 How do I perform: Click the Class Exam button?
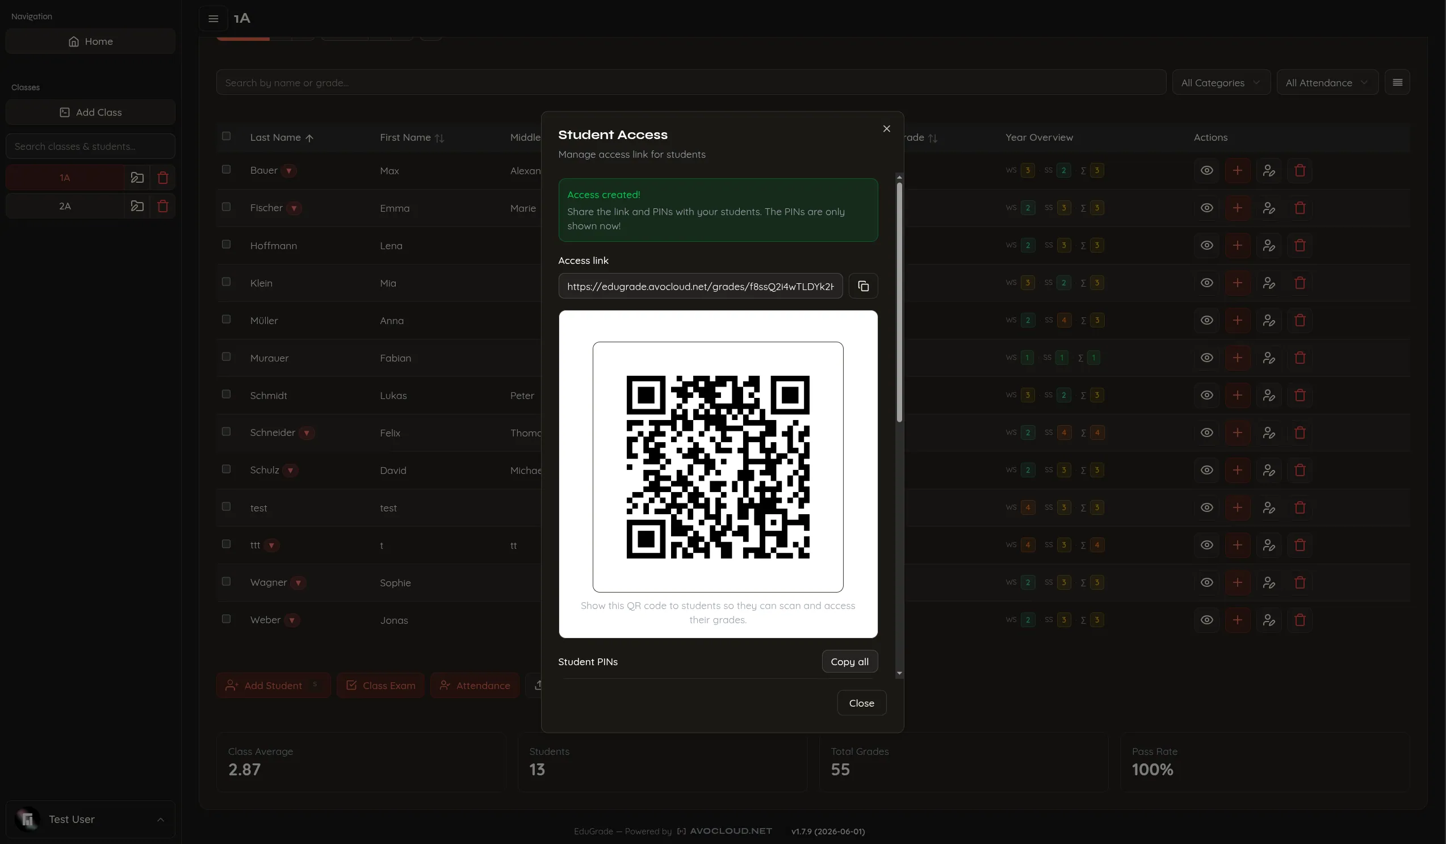[x=380, y=685]
